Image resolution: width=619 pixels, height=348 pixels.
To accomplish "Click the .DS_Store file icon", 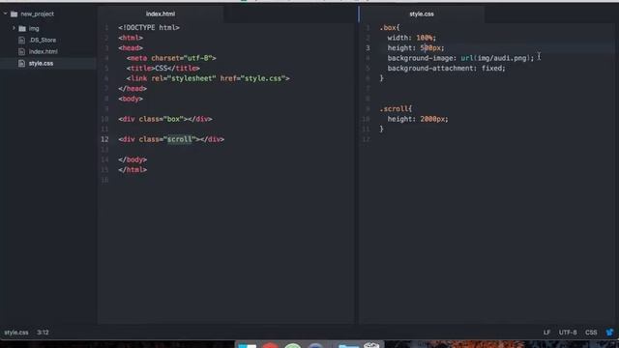I will coord(21,41).
